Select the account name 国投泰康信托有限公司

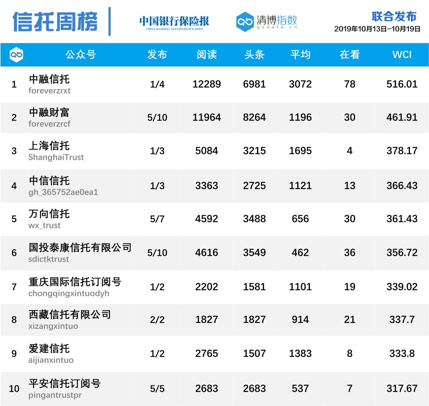coord(80,247)
